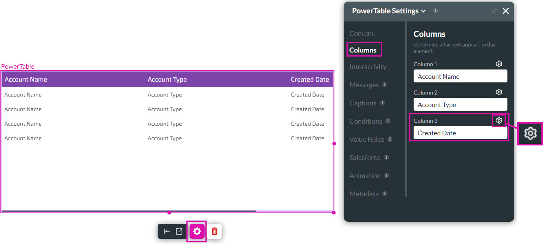Open Column 2 settings gear
The image size is (543, 244).
coord(499,92)
